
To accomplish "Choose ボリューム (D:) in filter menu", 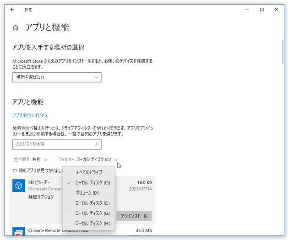I will (89, 193).
